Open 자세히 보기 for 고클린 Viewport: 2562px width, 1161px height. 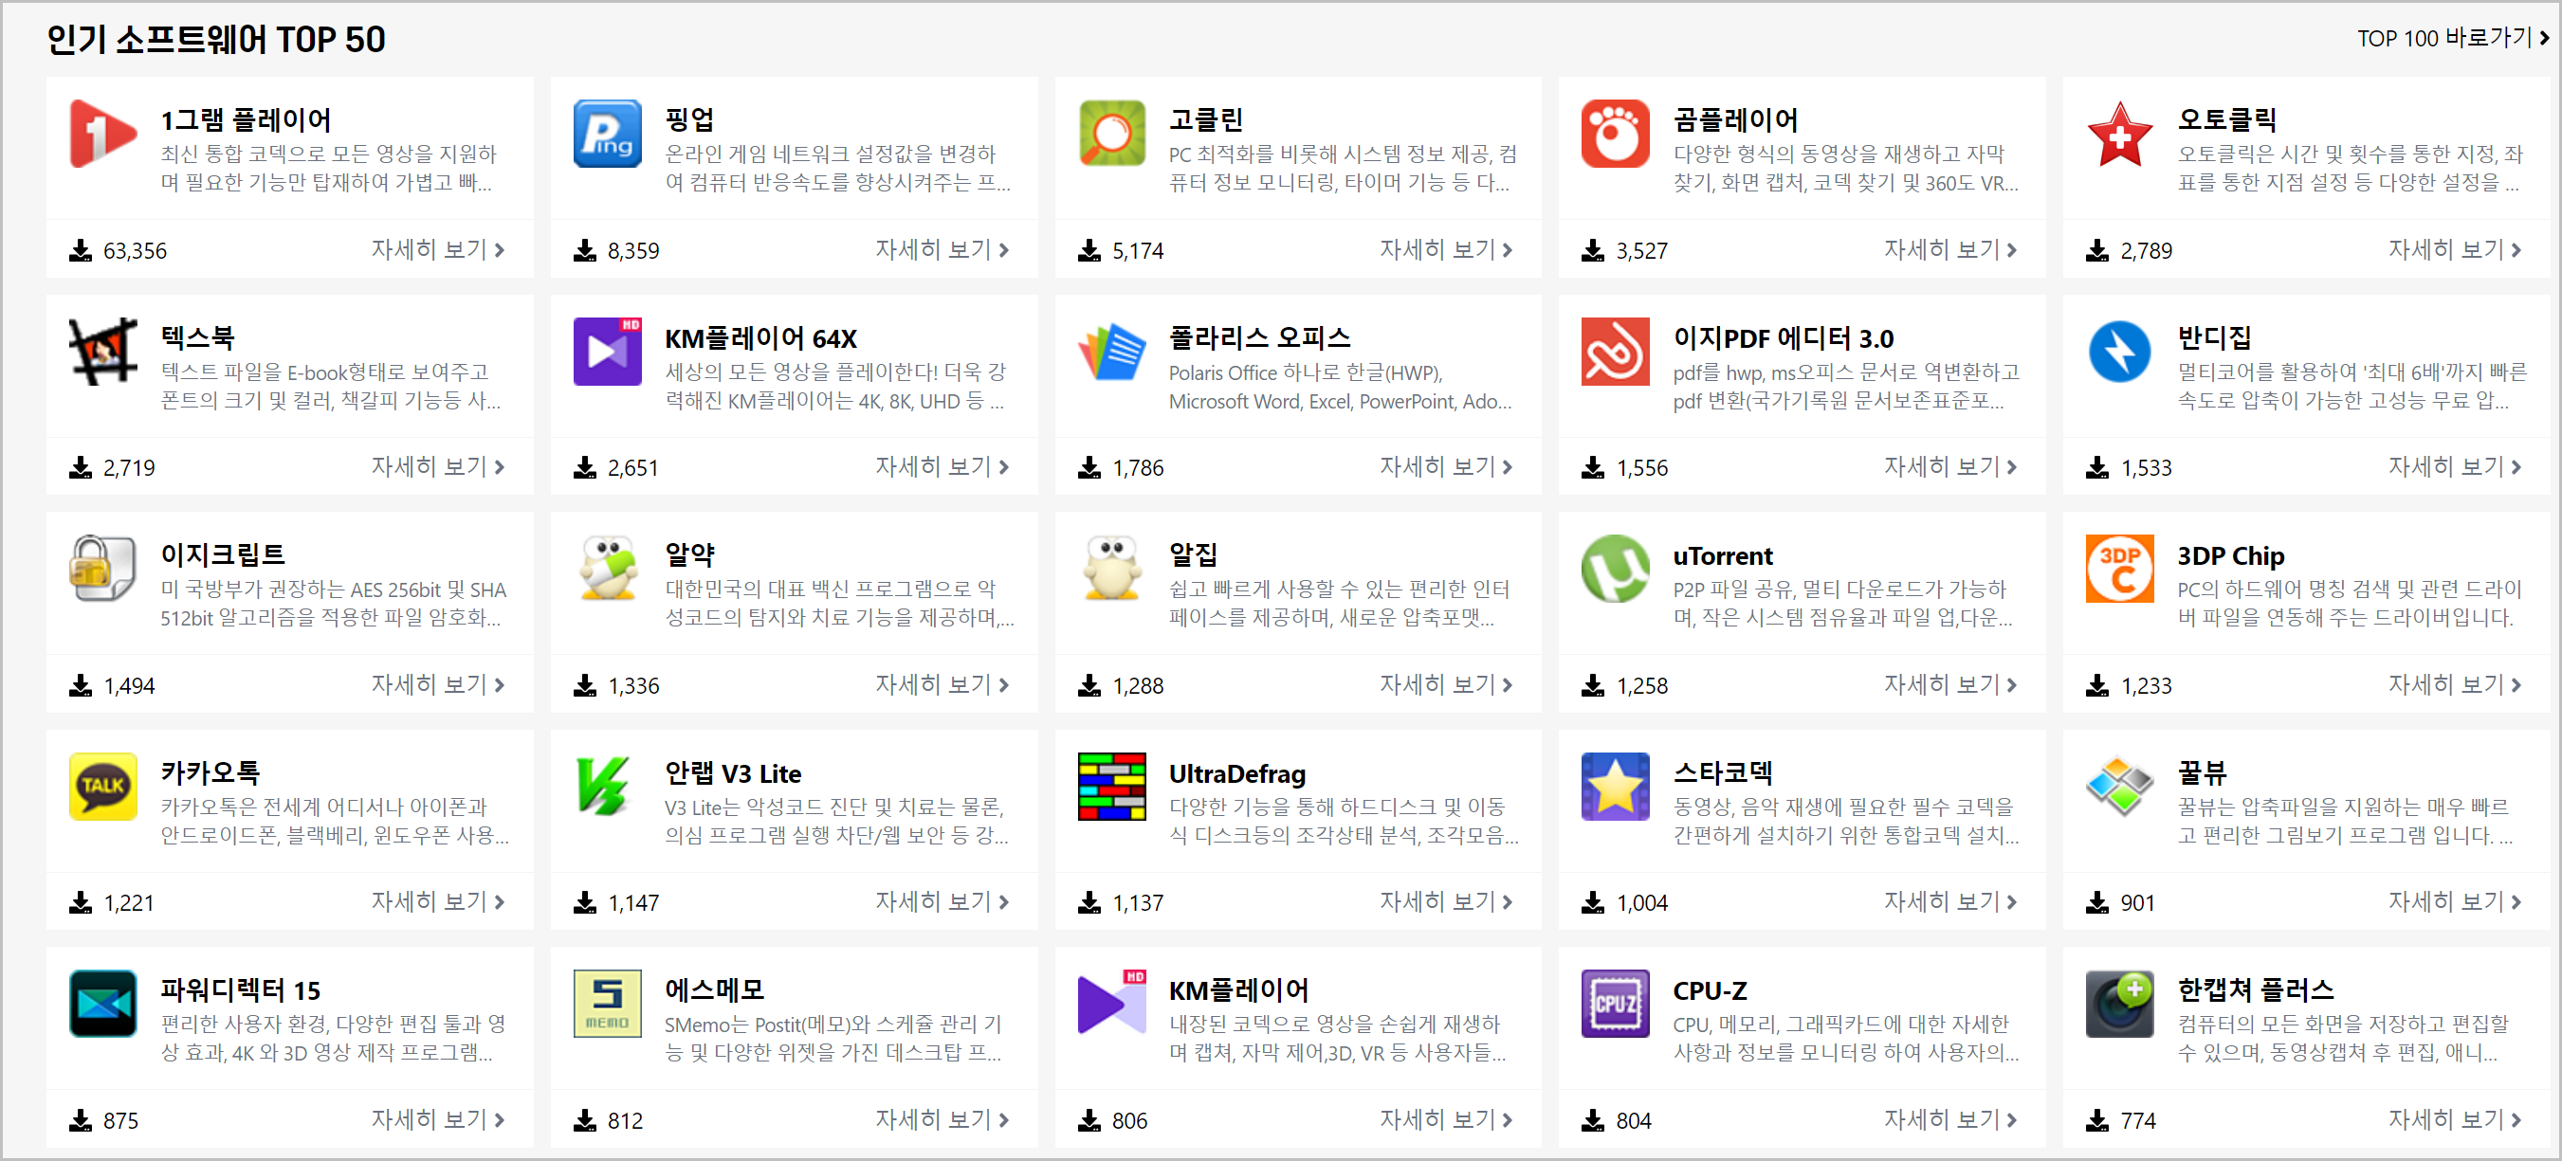click(x=1444, y=249)
